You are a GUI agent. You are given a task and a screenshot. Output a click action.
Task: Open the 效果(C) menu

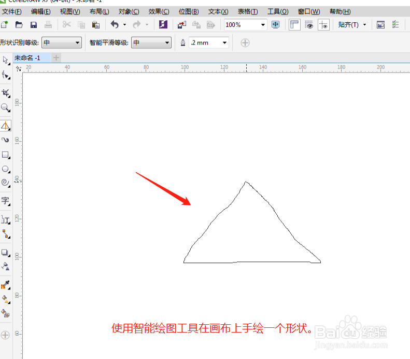pyautogui.click(x=159, y=11)
